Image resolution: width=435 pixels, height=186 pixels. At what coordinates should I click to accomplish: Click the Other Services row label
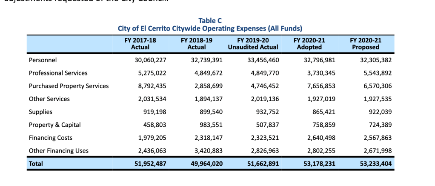[49, 99]
